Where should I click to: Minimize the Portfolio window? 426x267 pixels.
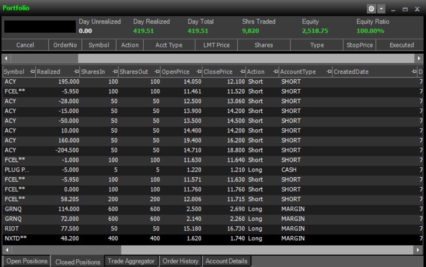tap(393, 10)
